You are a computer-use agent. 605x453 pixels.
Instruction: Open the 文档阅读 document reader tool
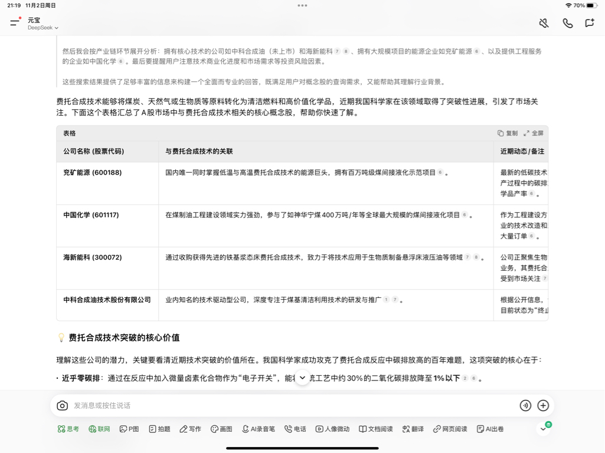pyautogui.click(x=375, y=429)
